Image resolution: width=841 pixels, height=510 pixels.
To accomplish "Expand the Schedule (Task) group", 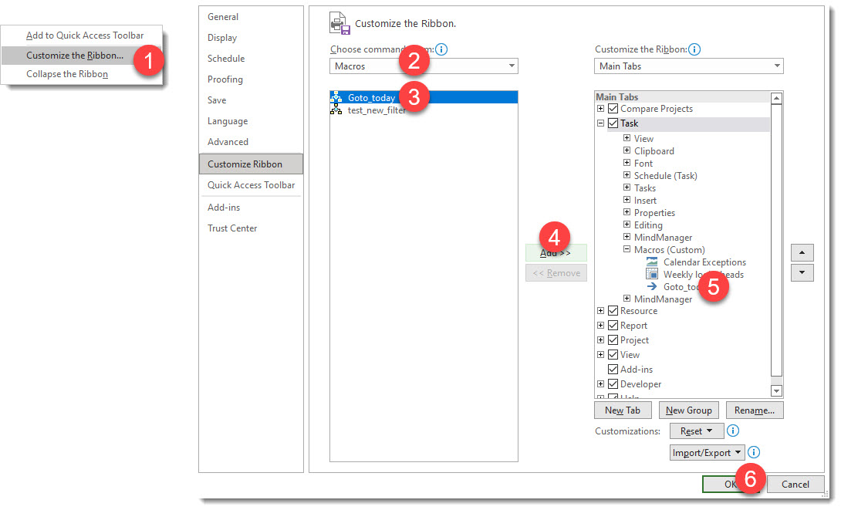I will (x=626, y=175).
